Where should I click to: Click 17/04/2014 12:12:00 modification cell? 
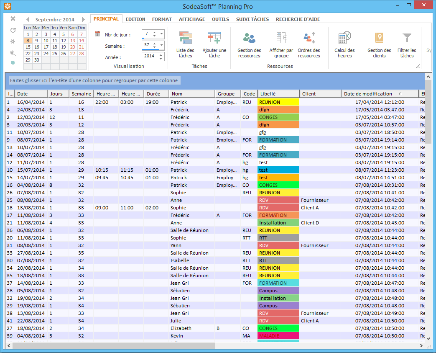(x=380, y=102)
